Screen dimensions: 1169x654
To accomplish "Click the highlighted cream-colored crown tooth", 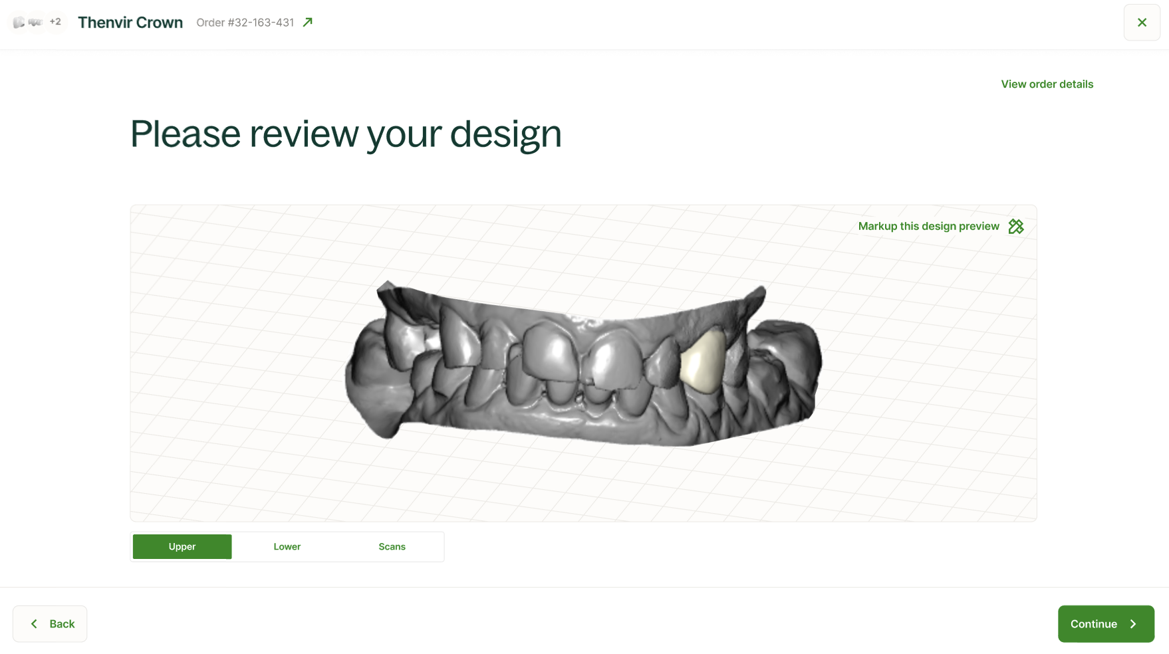I will tap(702, 362).
